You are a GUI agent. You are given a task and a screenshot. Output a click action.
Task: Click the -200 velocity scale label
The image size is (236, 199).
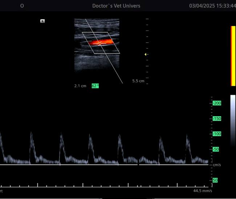tap(217, 103)
